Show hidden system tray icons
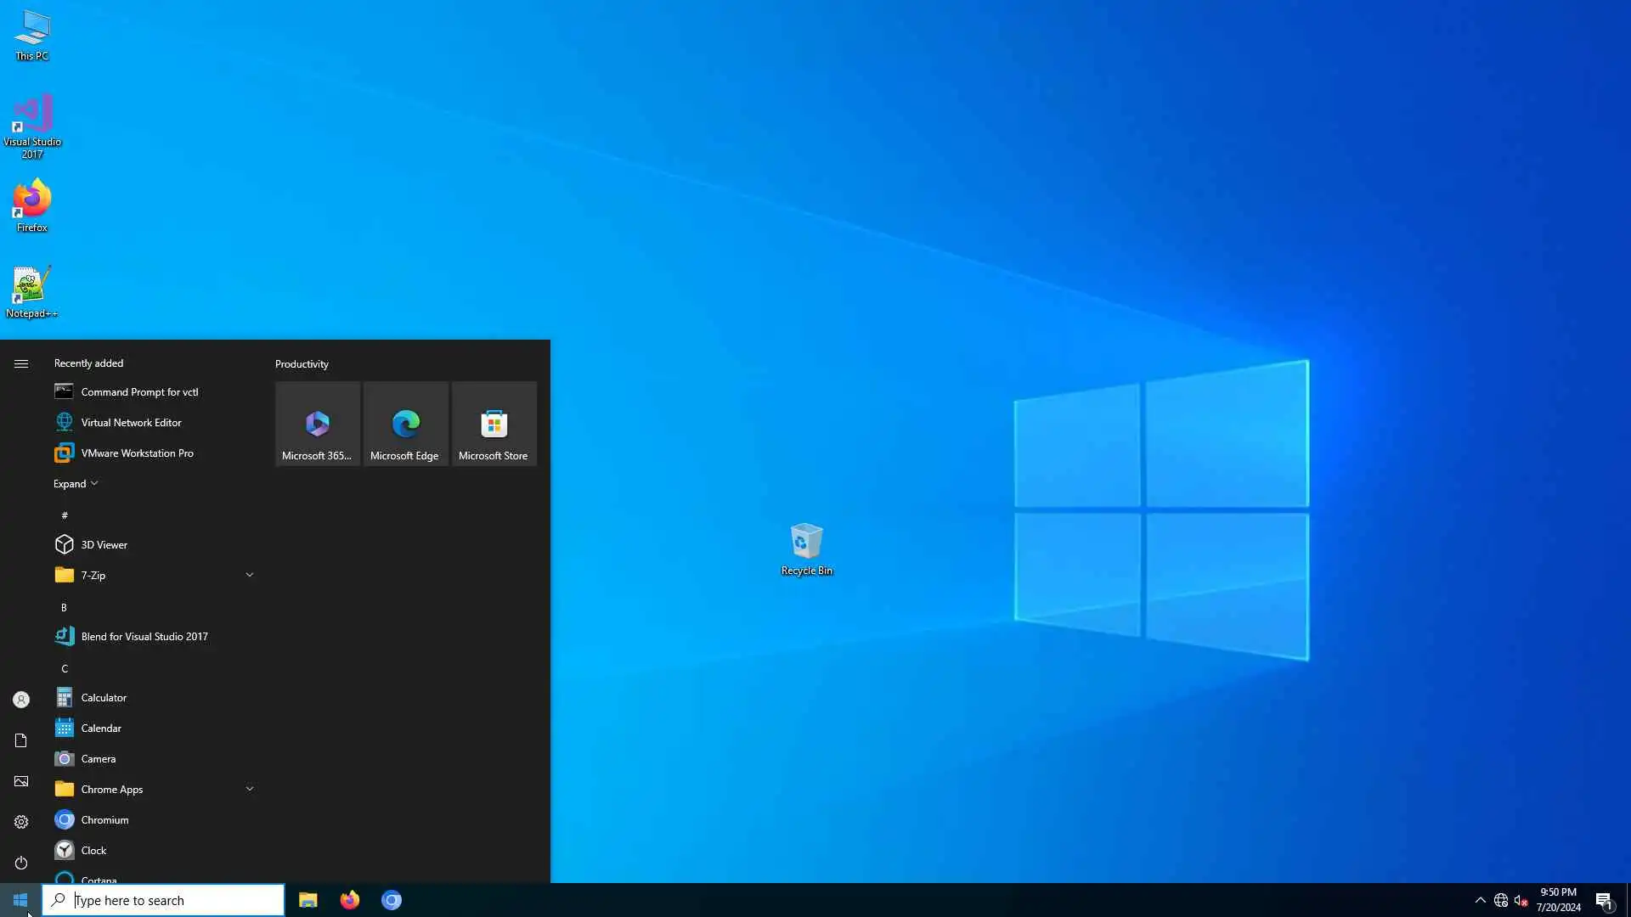The height and width of the screenshot is (917, 1631). [1480, 900]
